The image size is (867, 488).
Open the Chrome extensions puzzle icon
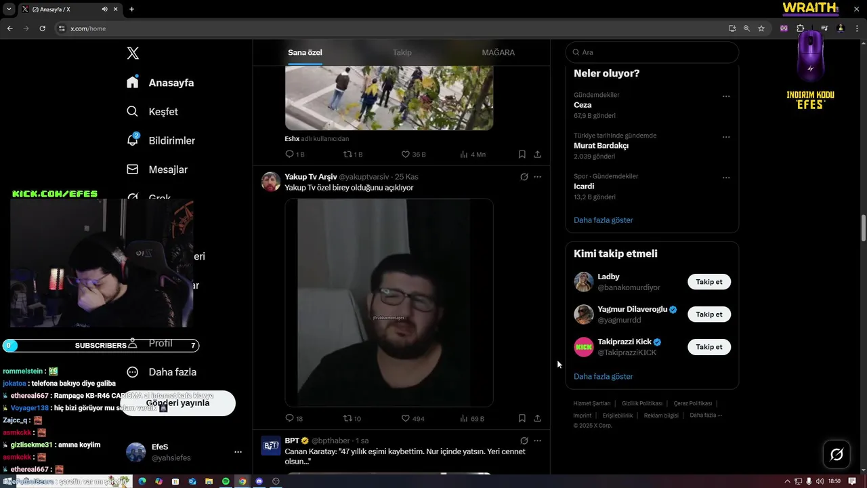[x=800, y=28]
